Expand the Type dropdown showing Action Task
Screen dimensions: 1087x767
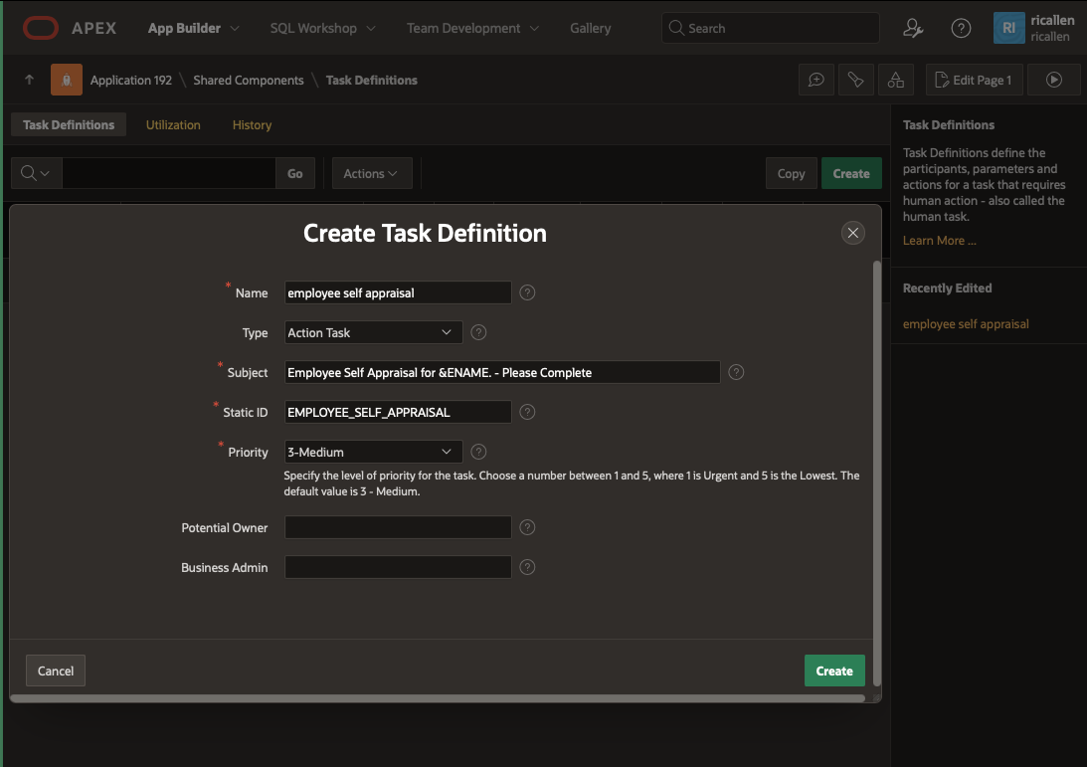click(373, 332)
